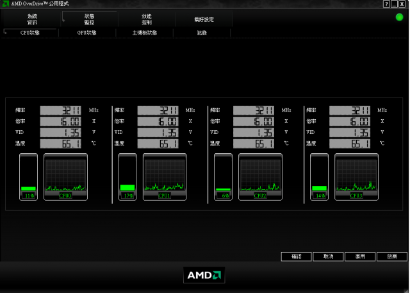Image resolution: width=410 pixels, height=293 pixels.
Task: Click the 套用 (Apply) button
Action: tap(360, 256)
